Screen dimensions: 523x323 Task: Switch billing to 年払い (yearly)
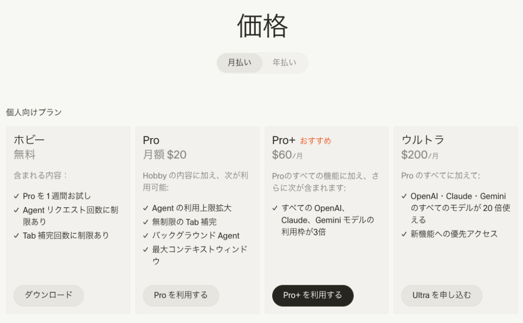coord(284,63)
